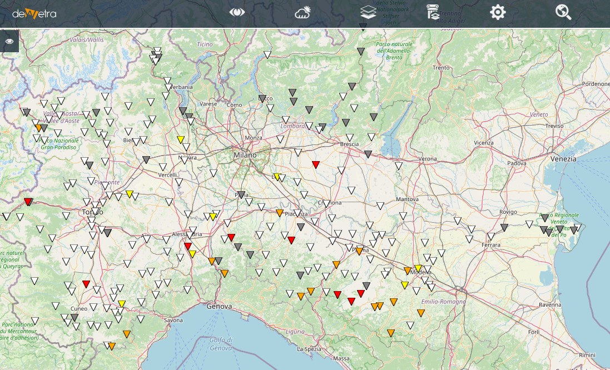Select gray station marker near Ferrara
This screenshot has width=610, height=370.
[504, 227]
